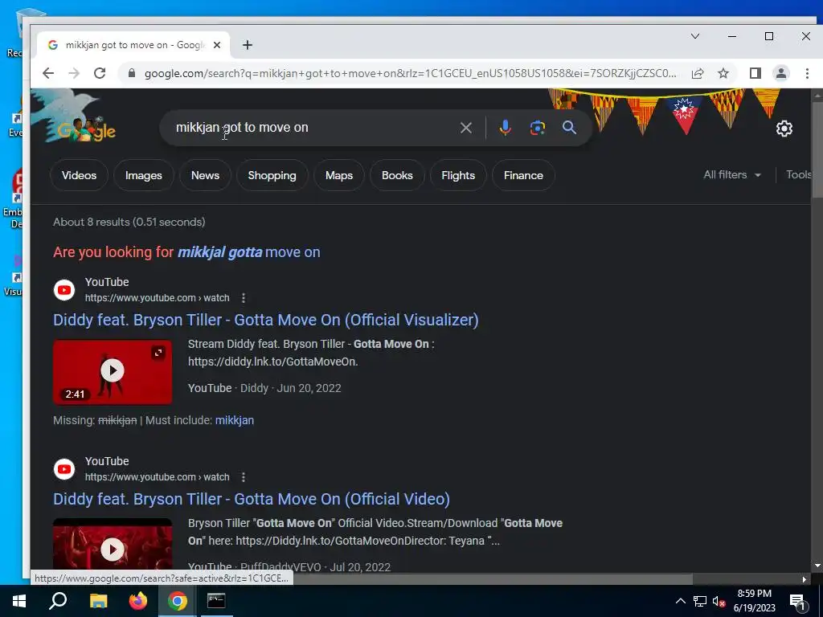Open the notification center icon

[x=798, y=602]
